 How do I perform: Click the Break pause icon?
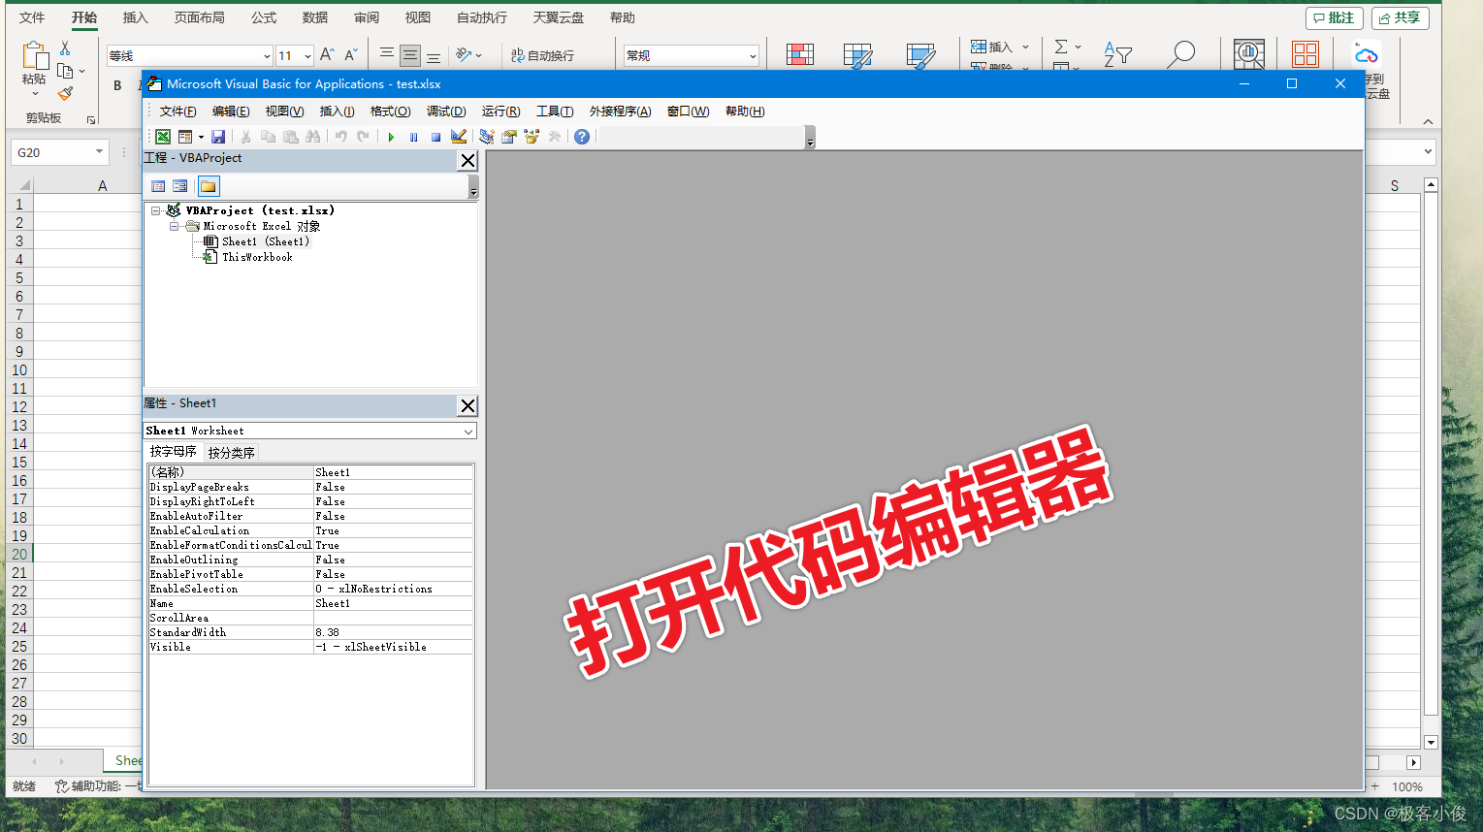pos(414,137)
